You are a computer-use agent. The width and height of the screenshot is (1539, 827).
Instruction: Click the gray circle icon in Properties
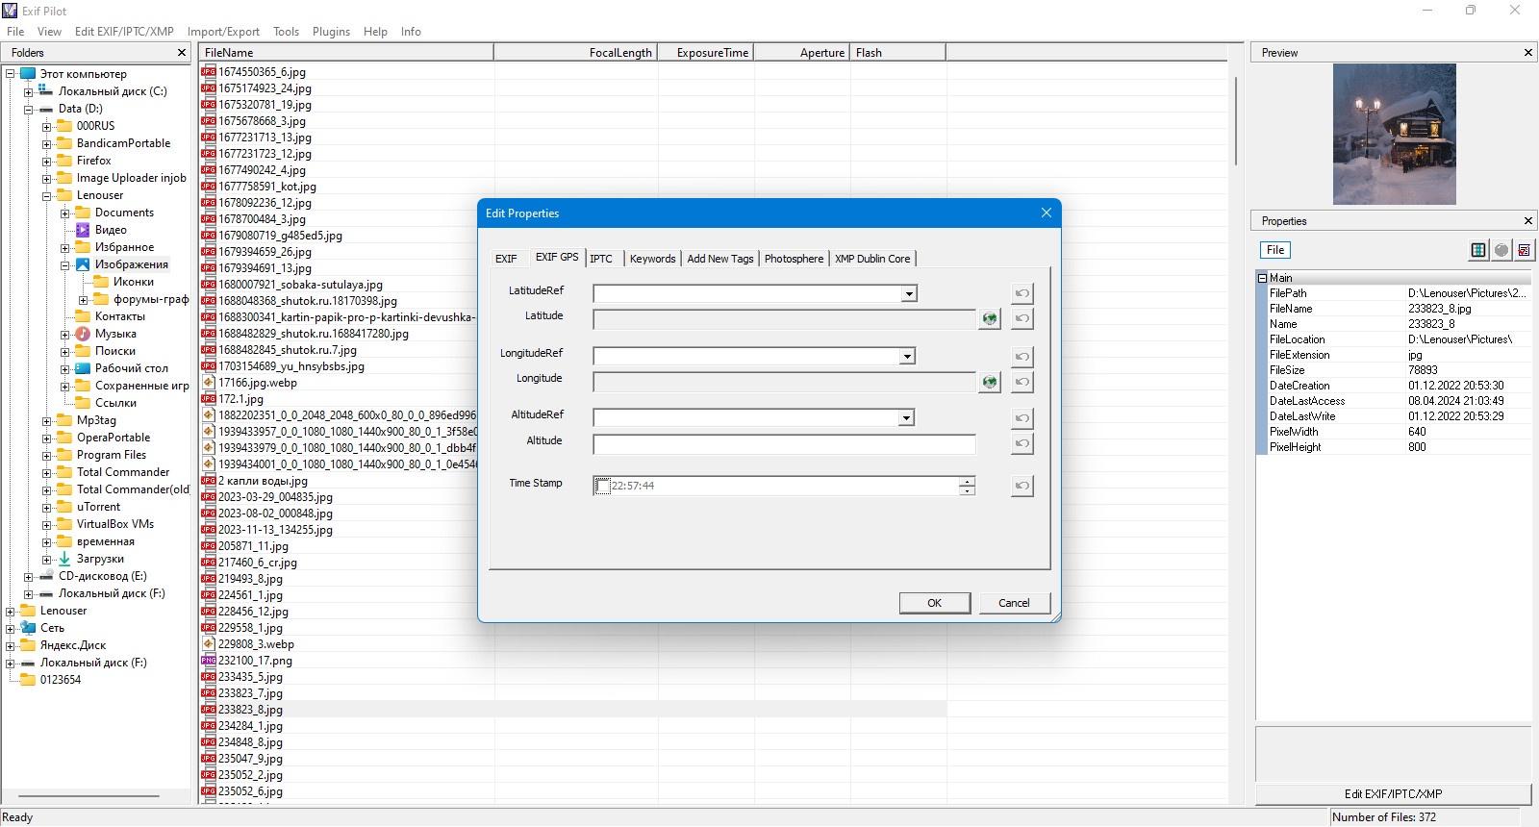coord(1501,250)
